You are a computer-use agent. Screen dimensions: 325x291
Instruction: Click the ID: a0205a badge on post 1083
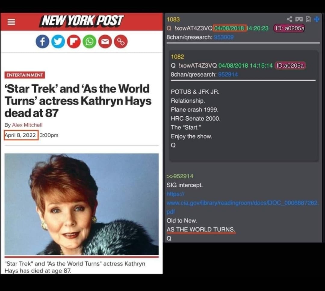tap(289, 28)
